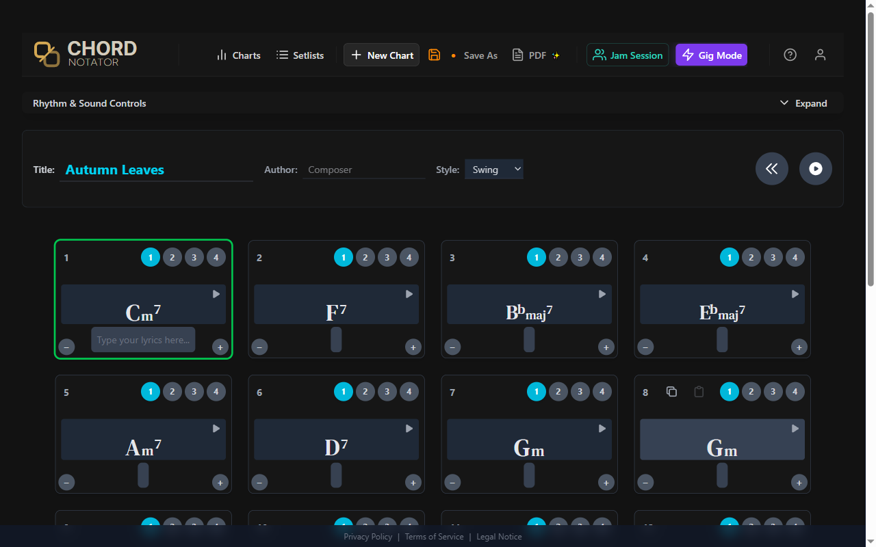This screenshot has width=876, height=547.
Task: Play the Cm7 chord preview
Action: click(x=216, y=293)
